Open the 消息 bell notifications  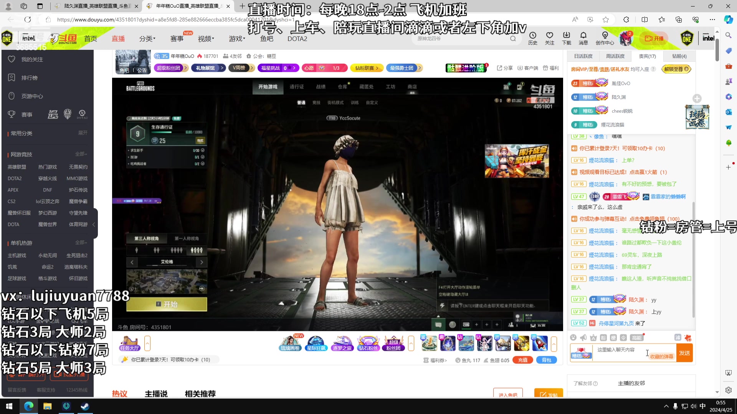[x=583, y=38]
